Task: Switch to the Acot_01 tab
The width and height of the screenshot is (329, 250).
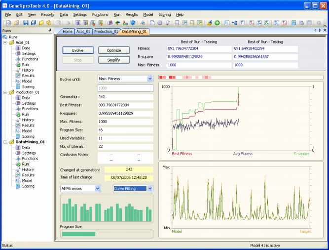Action: (83, 32)
